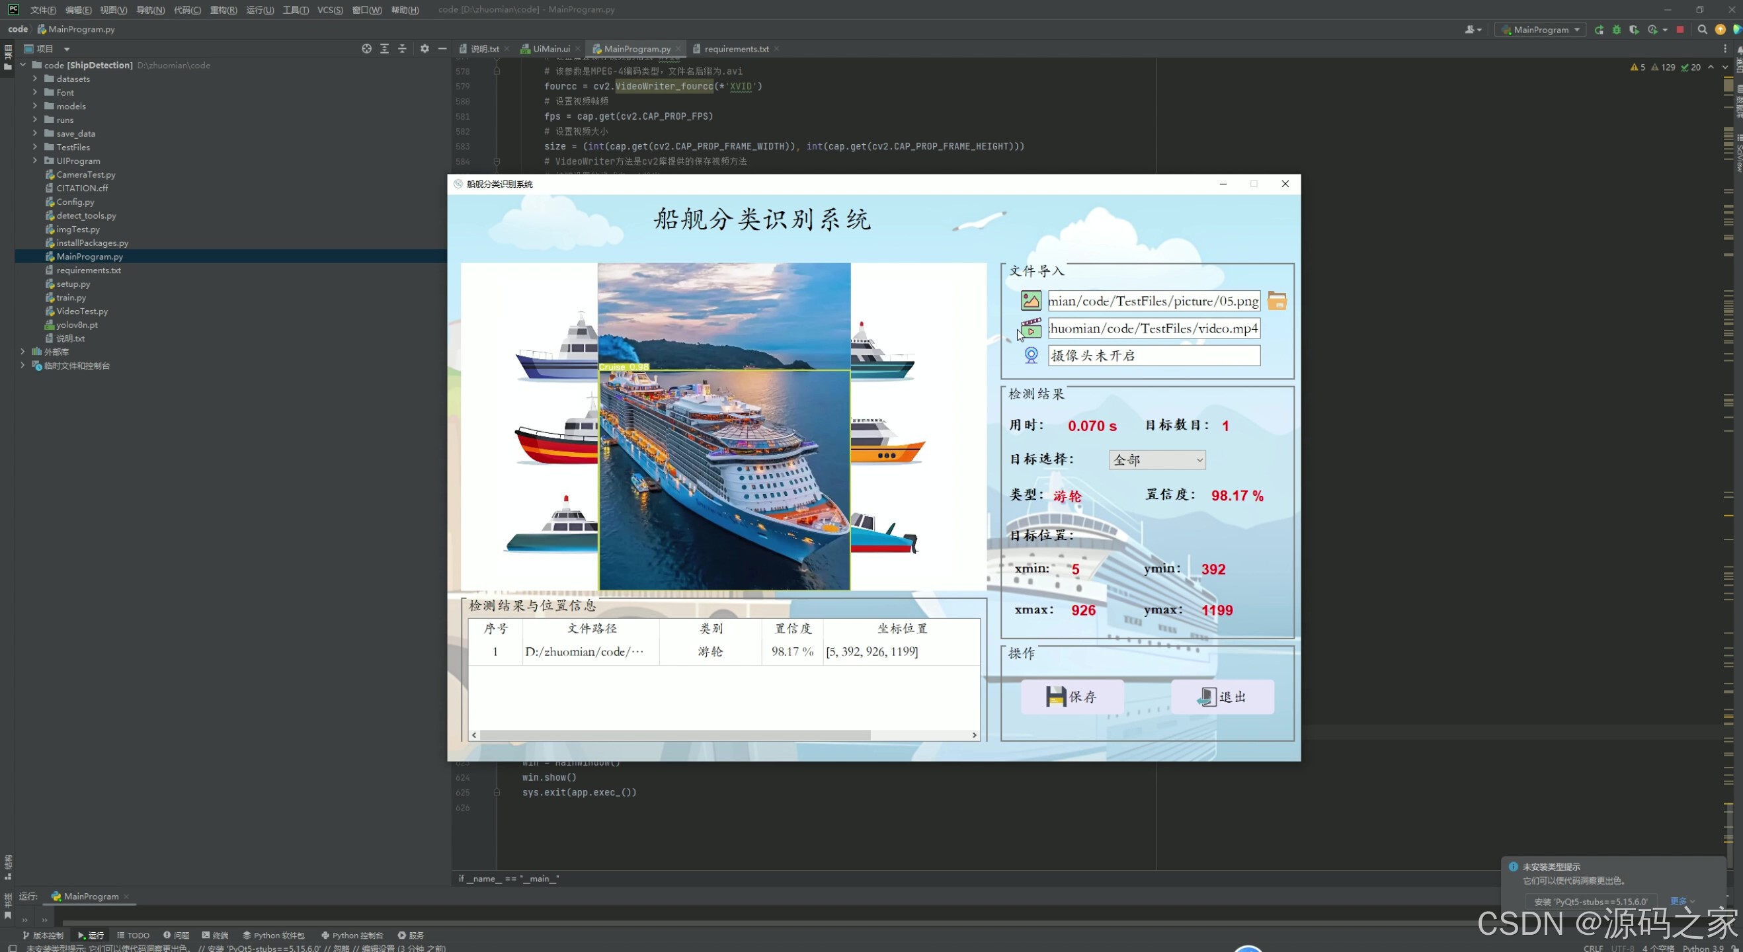Expand the UIProgram folder
The height and width of the screenshot is (952, 1743).
[35, 161]
